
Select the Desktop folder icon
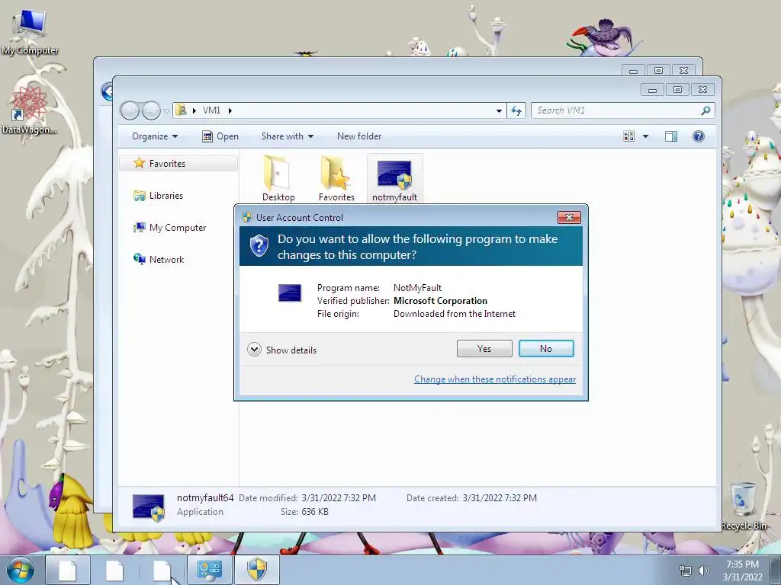[x=278, y=179]
